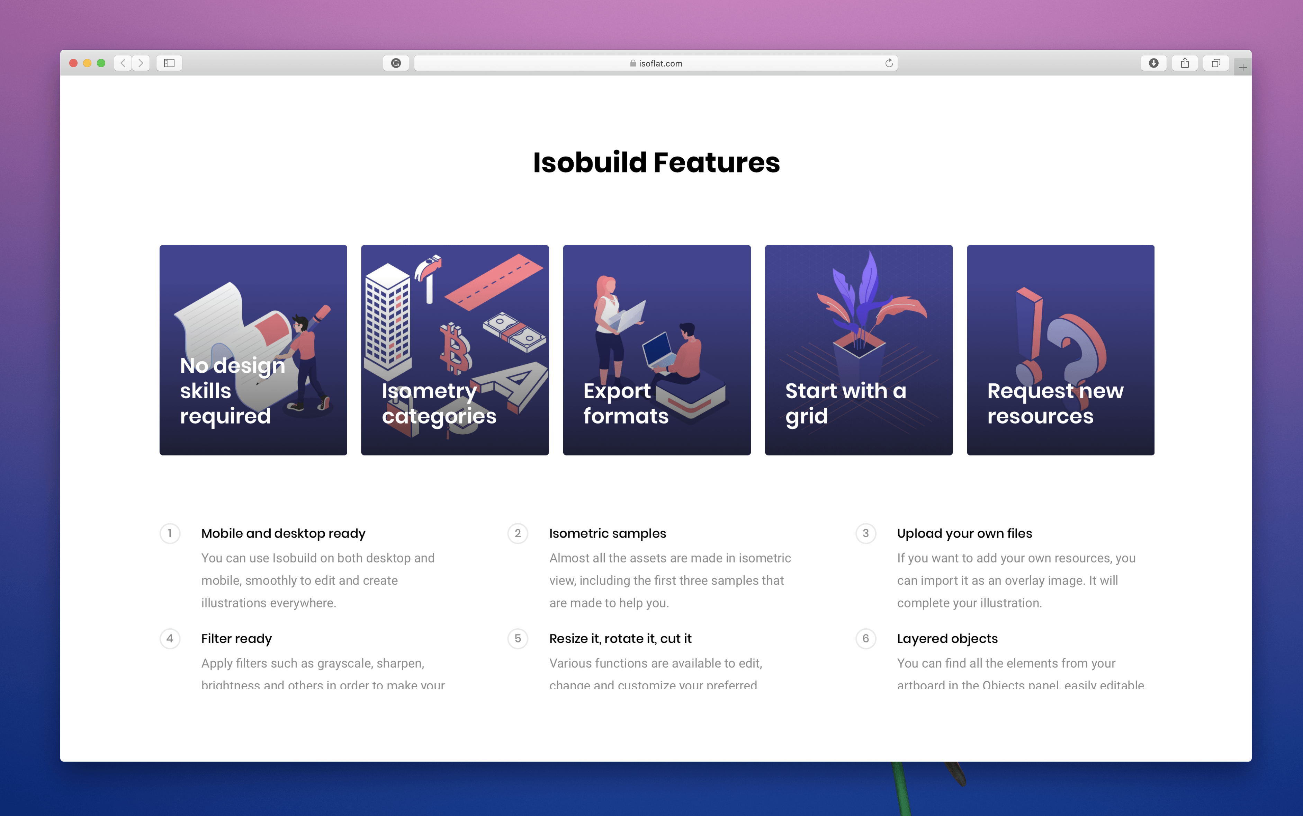Open a new browser tab
Image resolution: width=1303 pixels, height=816 pixels.
coord(1243,67)
